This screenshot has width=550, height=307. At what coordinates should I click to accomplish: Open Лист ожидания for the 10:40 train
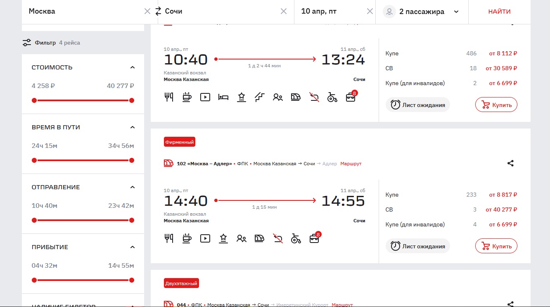(x=418, y=105)
